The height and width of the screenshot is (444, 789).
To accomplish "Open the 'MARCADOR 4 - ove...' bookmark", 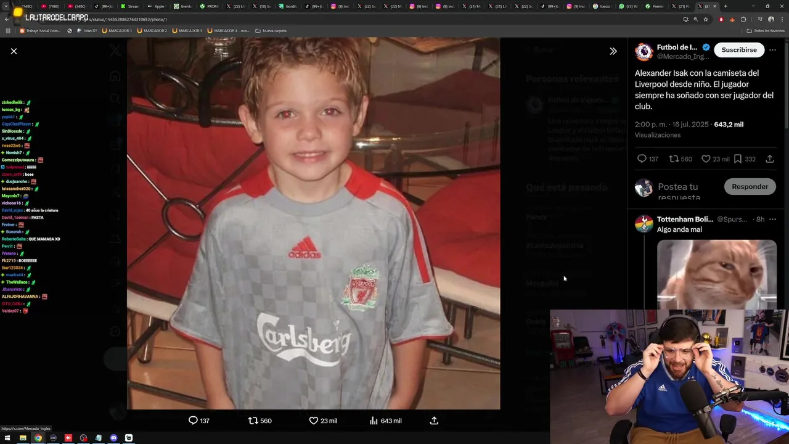I will (229, 30).
